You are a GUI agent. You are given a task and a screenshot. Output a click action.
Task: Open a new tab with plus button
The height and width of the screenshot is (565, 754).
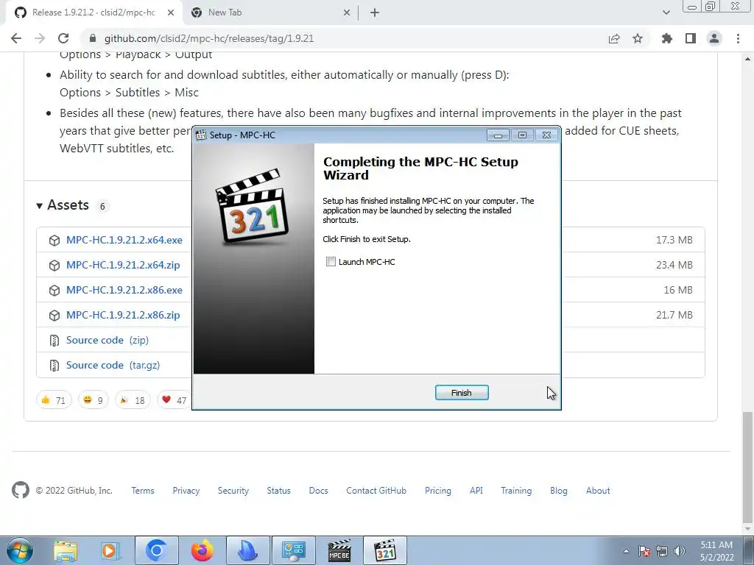(x=375, y=13)
